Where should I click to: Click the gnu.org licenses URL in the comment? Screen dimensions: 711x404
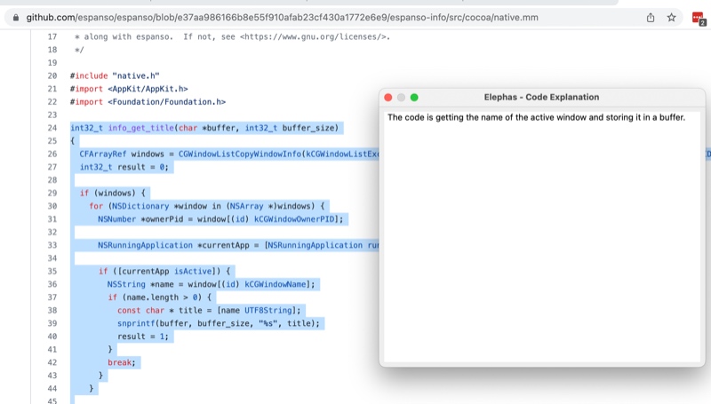click(318, 36)
